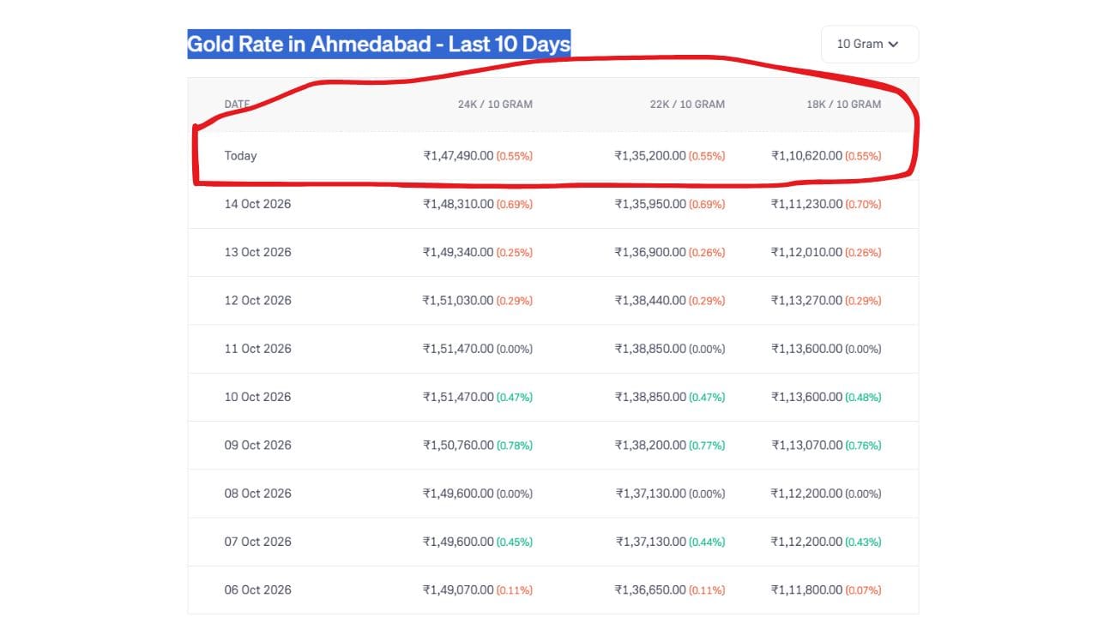Click 22K price ₹1,35,950.00

coord(650,204)
